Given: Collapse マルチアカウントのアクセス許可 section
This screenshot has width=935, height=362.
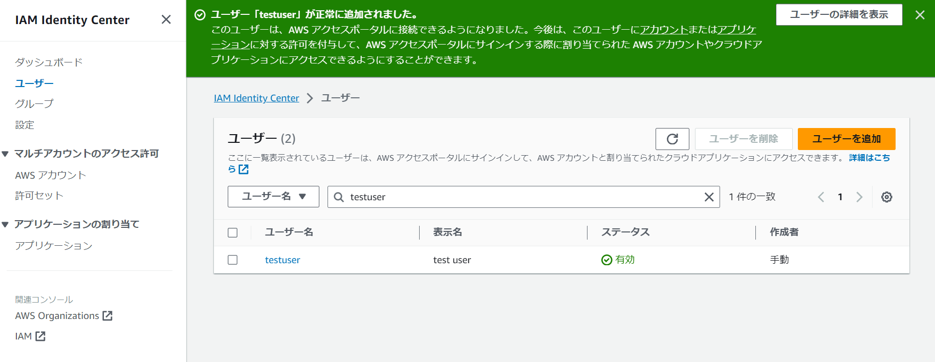Looking at the screenshot, I should coord(5,154).
